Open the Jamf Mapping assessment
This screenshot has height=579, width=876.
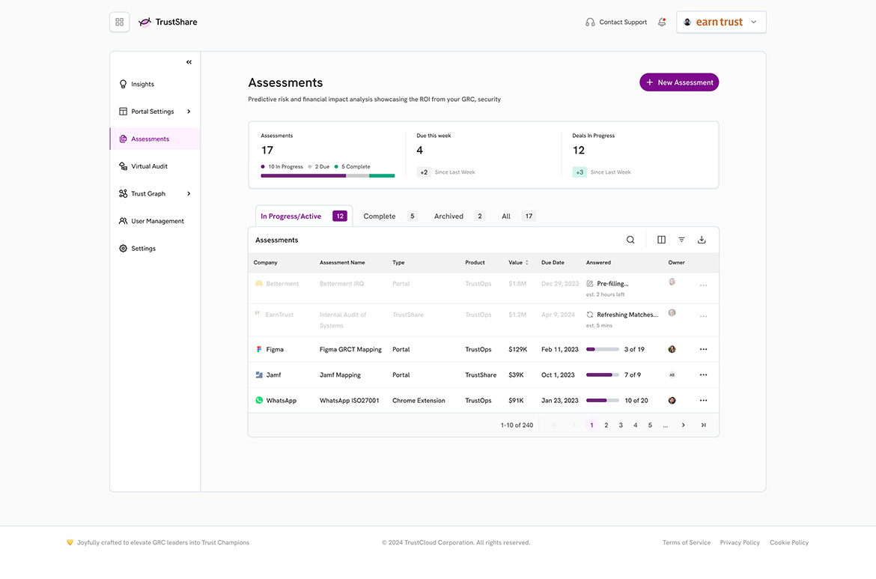(x=340, y=375)
